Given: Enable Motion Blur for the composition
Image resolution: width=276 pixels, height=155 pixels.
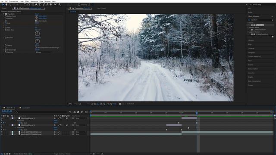Looking at the screenshot, I should (x=82, y=112).
